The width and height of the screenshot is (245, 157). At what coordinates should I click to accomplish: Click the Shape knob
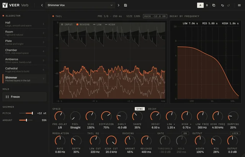[x=137, y=116]
